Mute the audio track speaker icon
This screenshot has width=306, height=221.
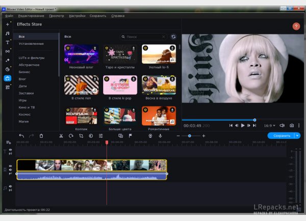click(10, 186)
